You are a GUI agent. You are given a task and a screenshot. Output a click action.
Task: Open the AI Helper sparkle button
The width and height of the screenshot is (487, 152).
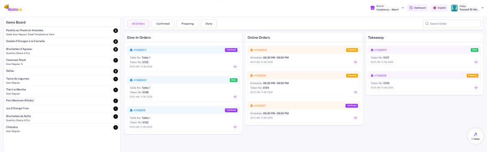[x=475, y=136]
